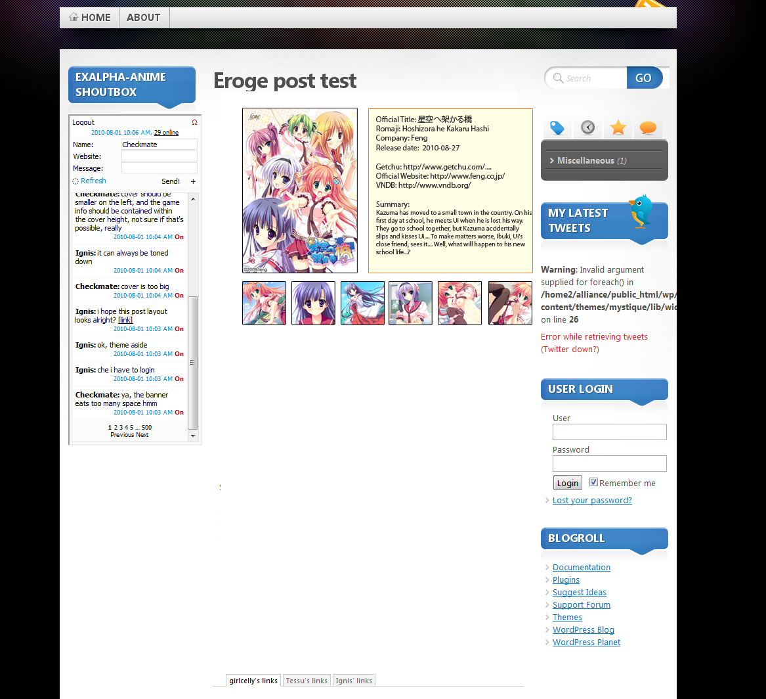Select the orange speech bubble tab

click(648, 127)
